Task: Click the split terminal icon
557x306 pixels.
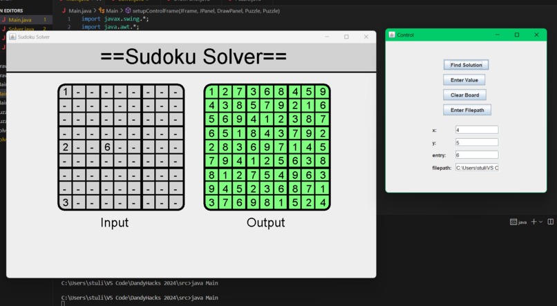Action: [x=551, y=222]
